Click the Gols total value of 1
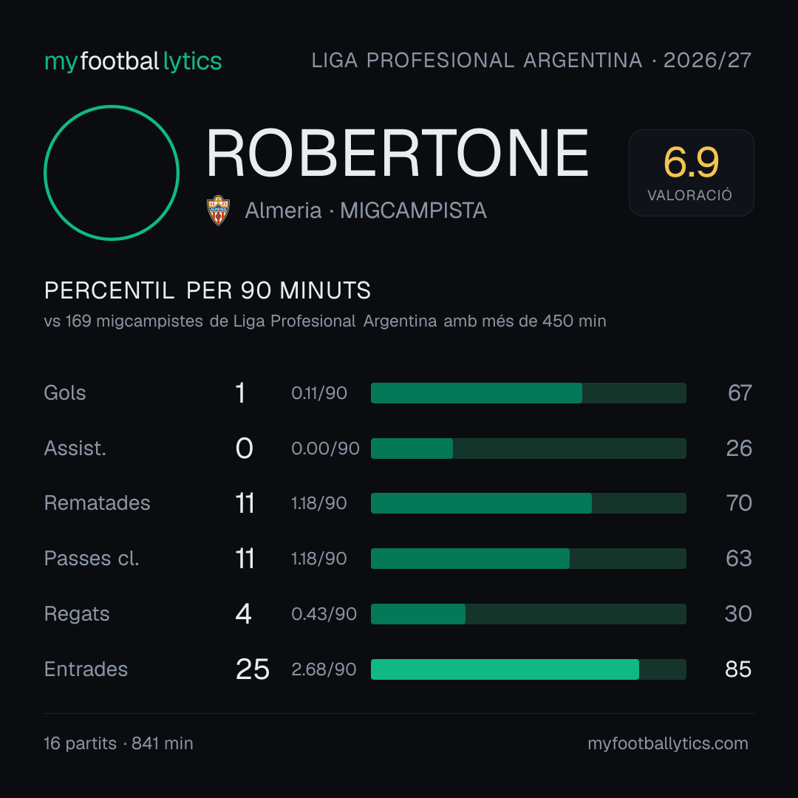 240,393
